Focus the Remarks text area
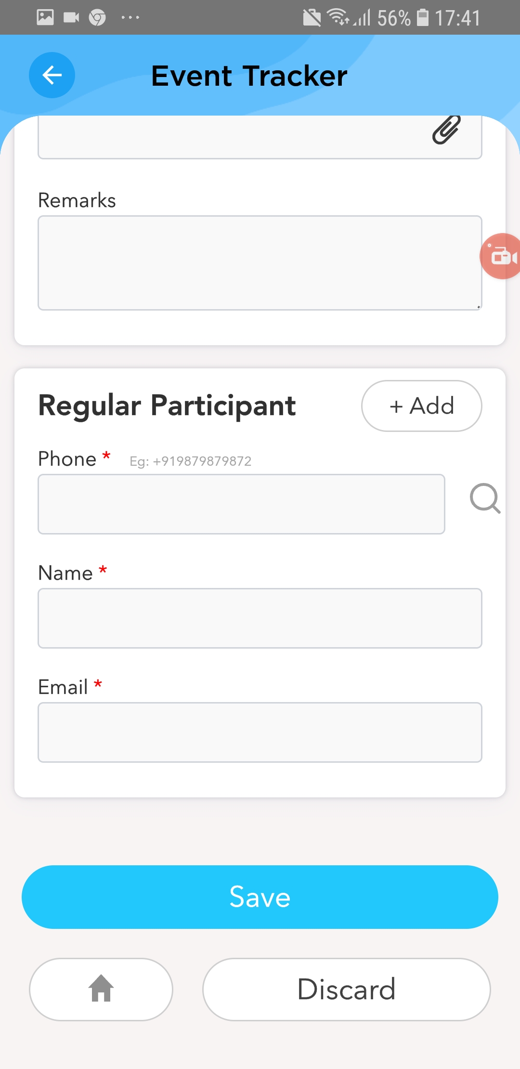The image size is (520, 1069). coord(260,263)
